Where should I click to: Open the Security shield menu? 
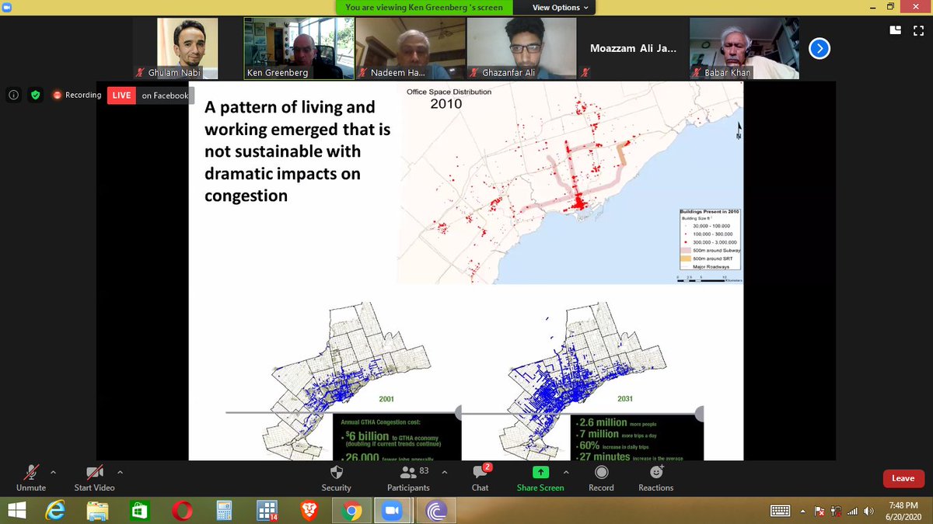[337, 477]
